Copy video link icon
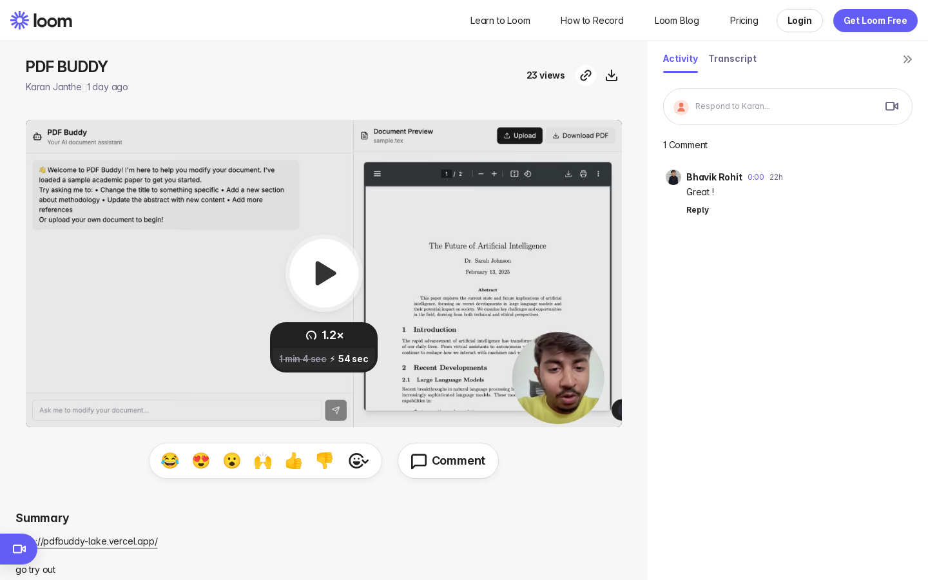928x580 pixels. (x=585, y=75)
